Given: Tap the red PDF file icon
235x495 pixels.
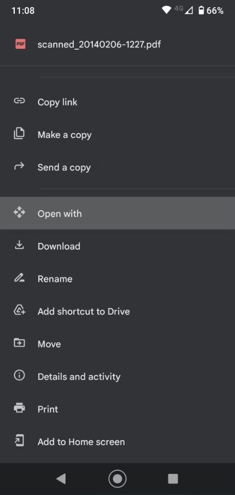Looking at the screenshot, I should pyautogui.click(x=20, y=44).
